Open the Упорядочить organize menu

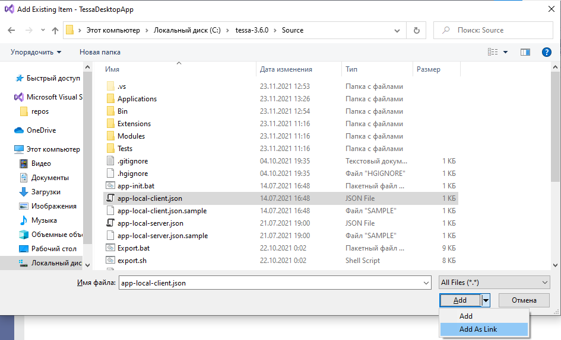coord(36,52)
